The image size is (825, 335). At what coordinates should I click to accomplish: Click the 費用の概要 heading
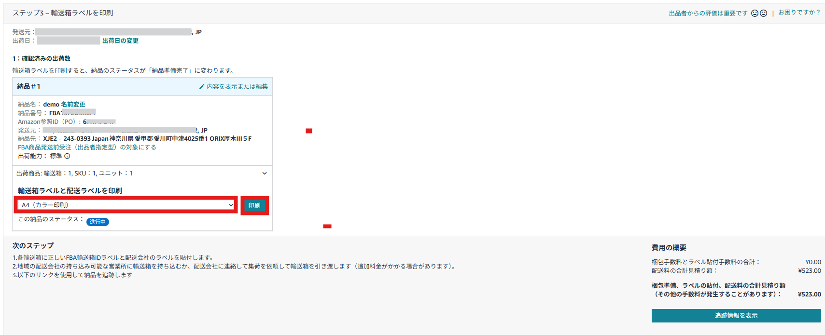pyautogui.click(x=669, y=248)
